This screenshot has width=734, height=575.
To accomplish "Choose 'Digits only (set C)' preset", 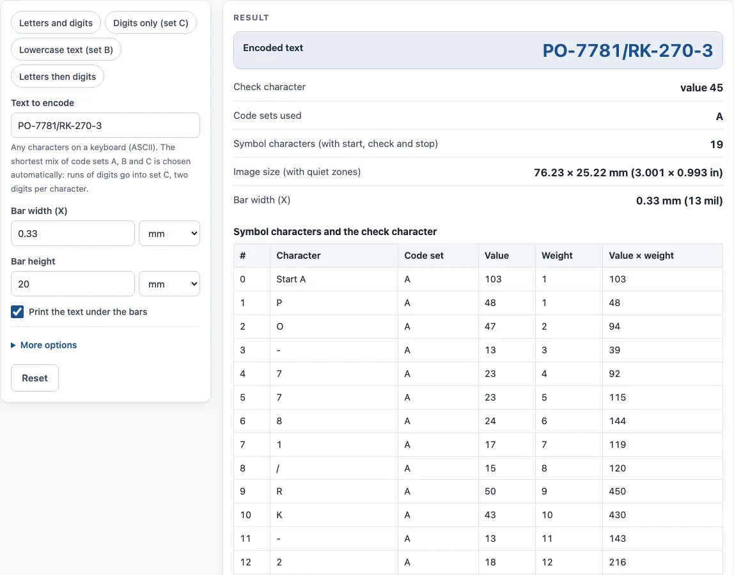I will pyautogui.click(x=151, y=23).
